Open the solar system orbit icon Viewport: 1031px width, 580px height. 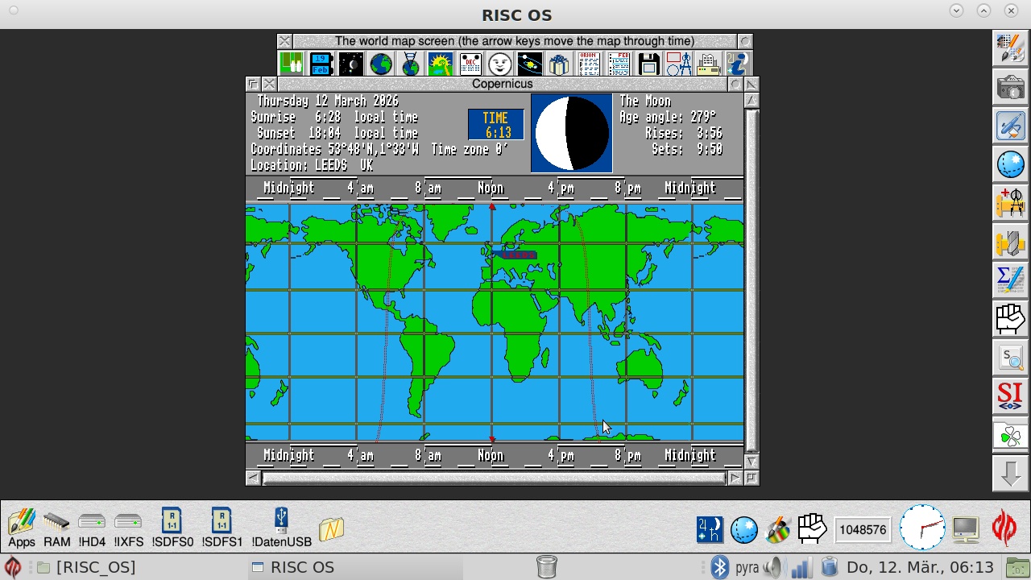pyautogui.click(x=529, y=64)
